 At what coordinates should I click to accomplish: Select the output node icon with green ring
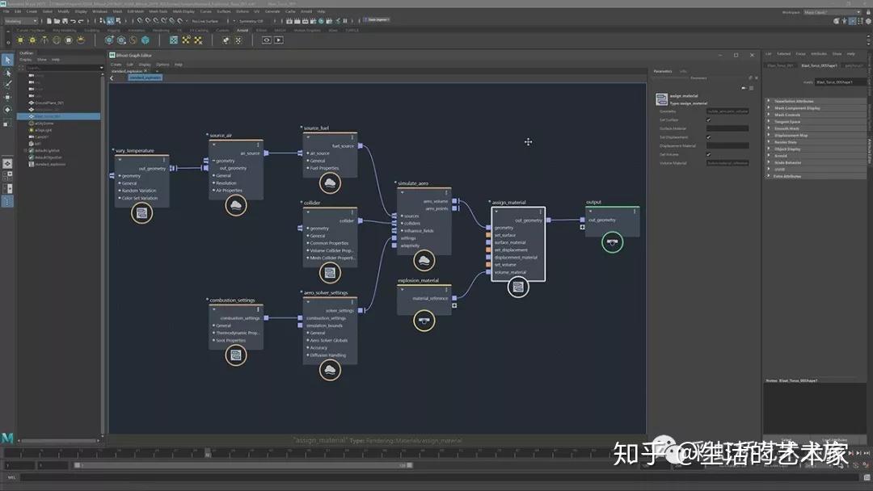click(613, 242)
